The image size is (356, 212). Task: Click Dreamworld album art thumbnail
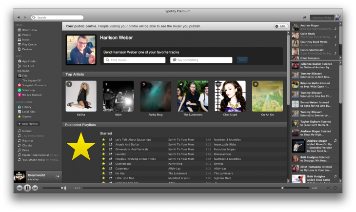(x=20, y=177)
